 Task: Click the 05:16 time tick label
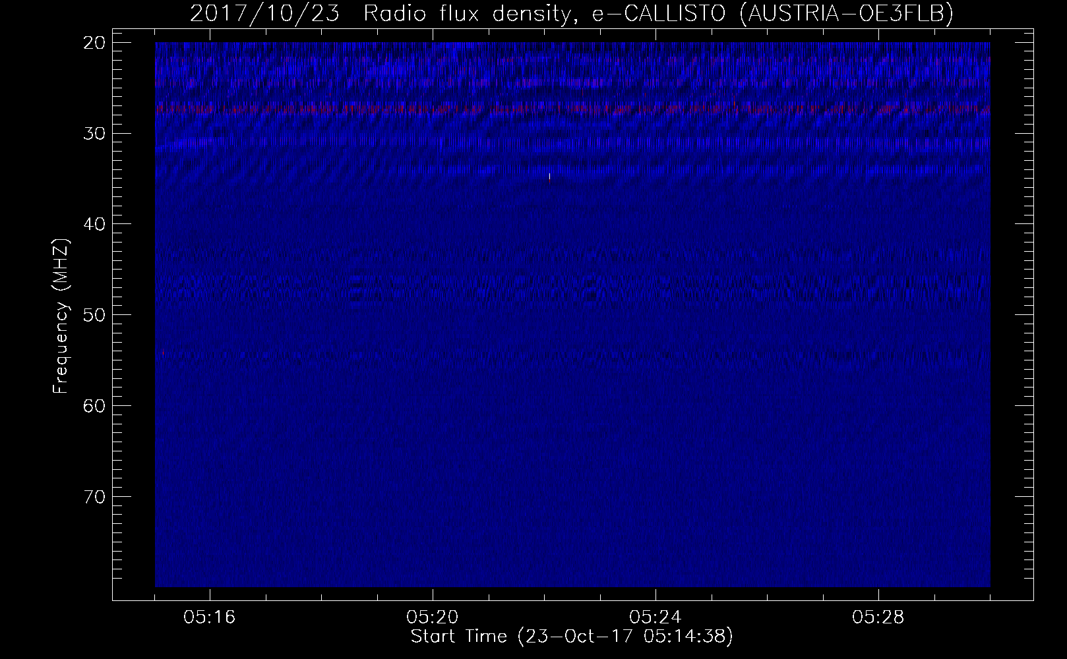(210, 617)
